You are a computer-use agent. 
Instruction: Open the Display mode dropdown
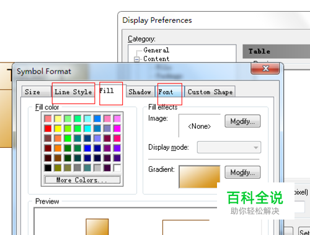coord(229,147)
